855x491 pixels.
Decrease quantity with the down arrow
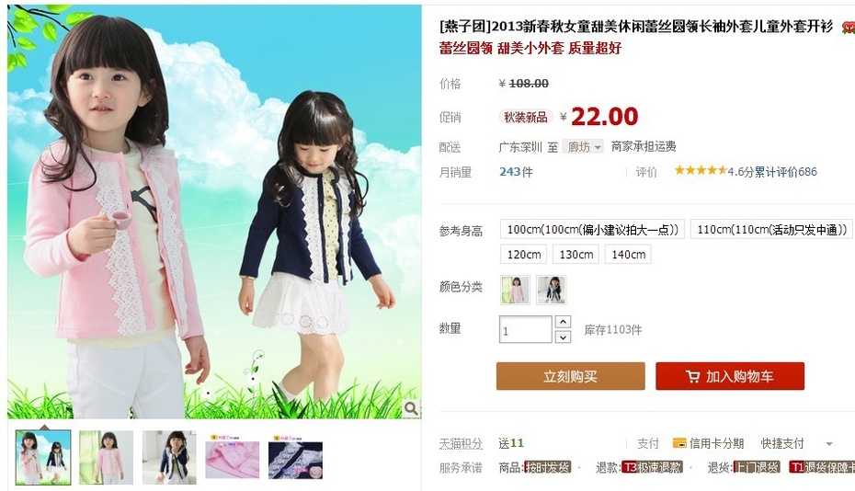(x=563, y=337)
